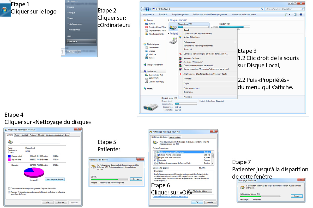Toggle the preview pane icon in Explorer
The image size is (313, 208).
pyautogui.click(x=296, y=15)
